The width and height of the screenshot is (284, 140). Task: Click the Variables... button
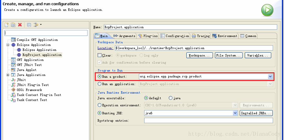point(258,55)
